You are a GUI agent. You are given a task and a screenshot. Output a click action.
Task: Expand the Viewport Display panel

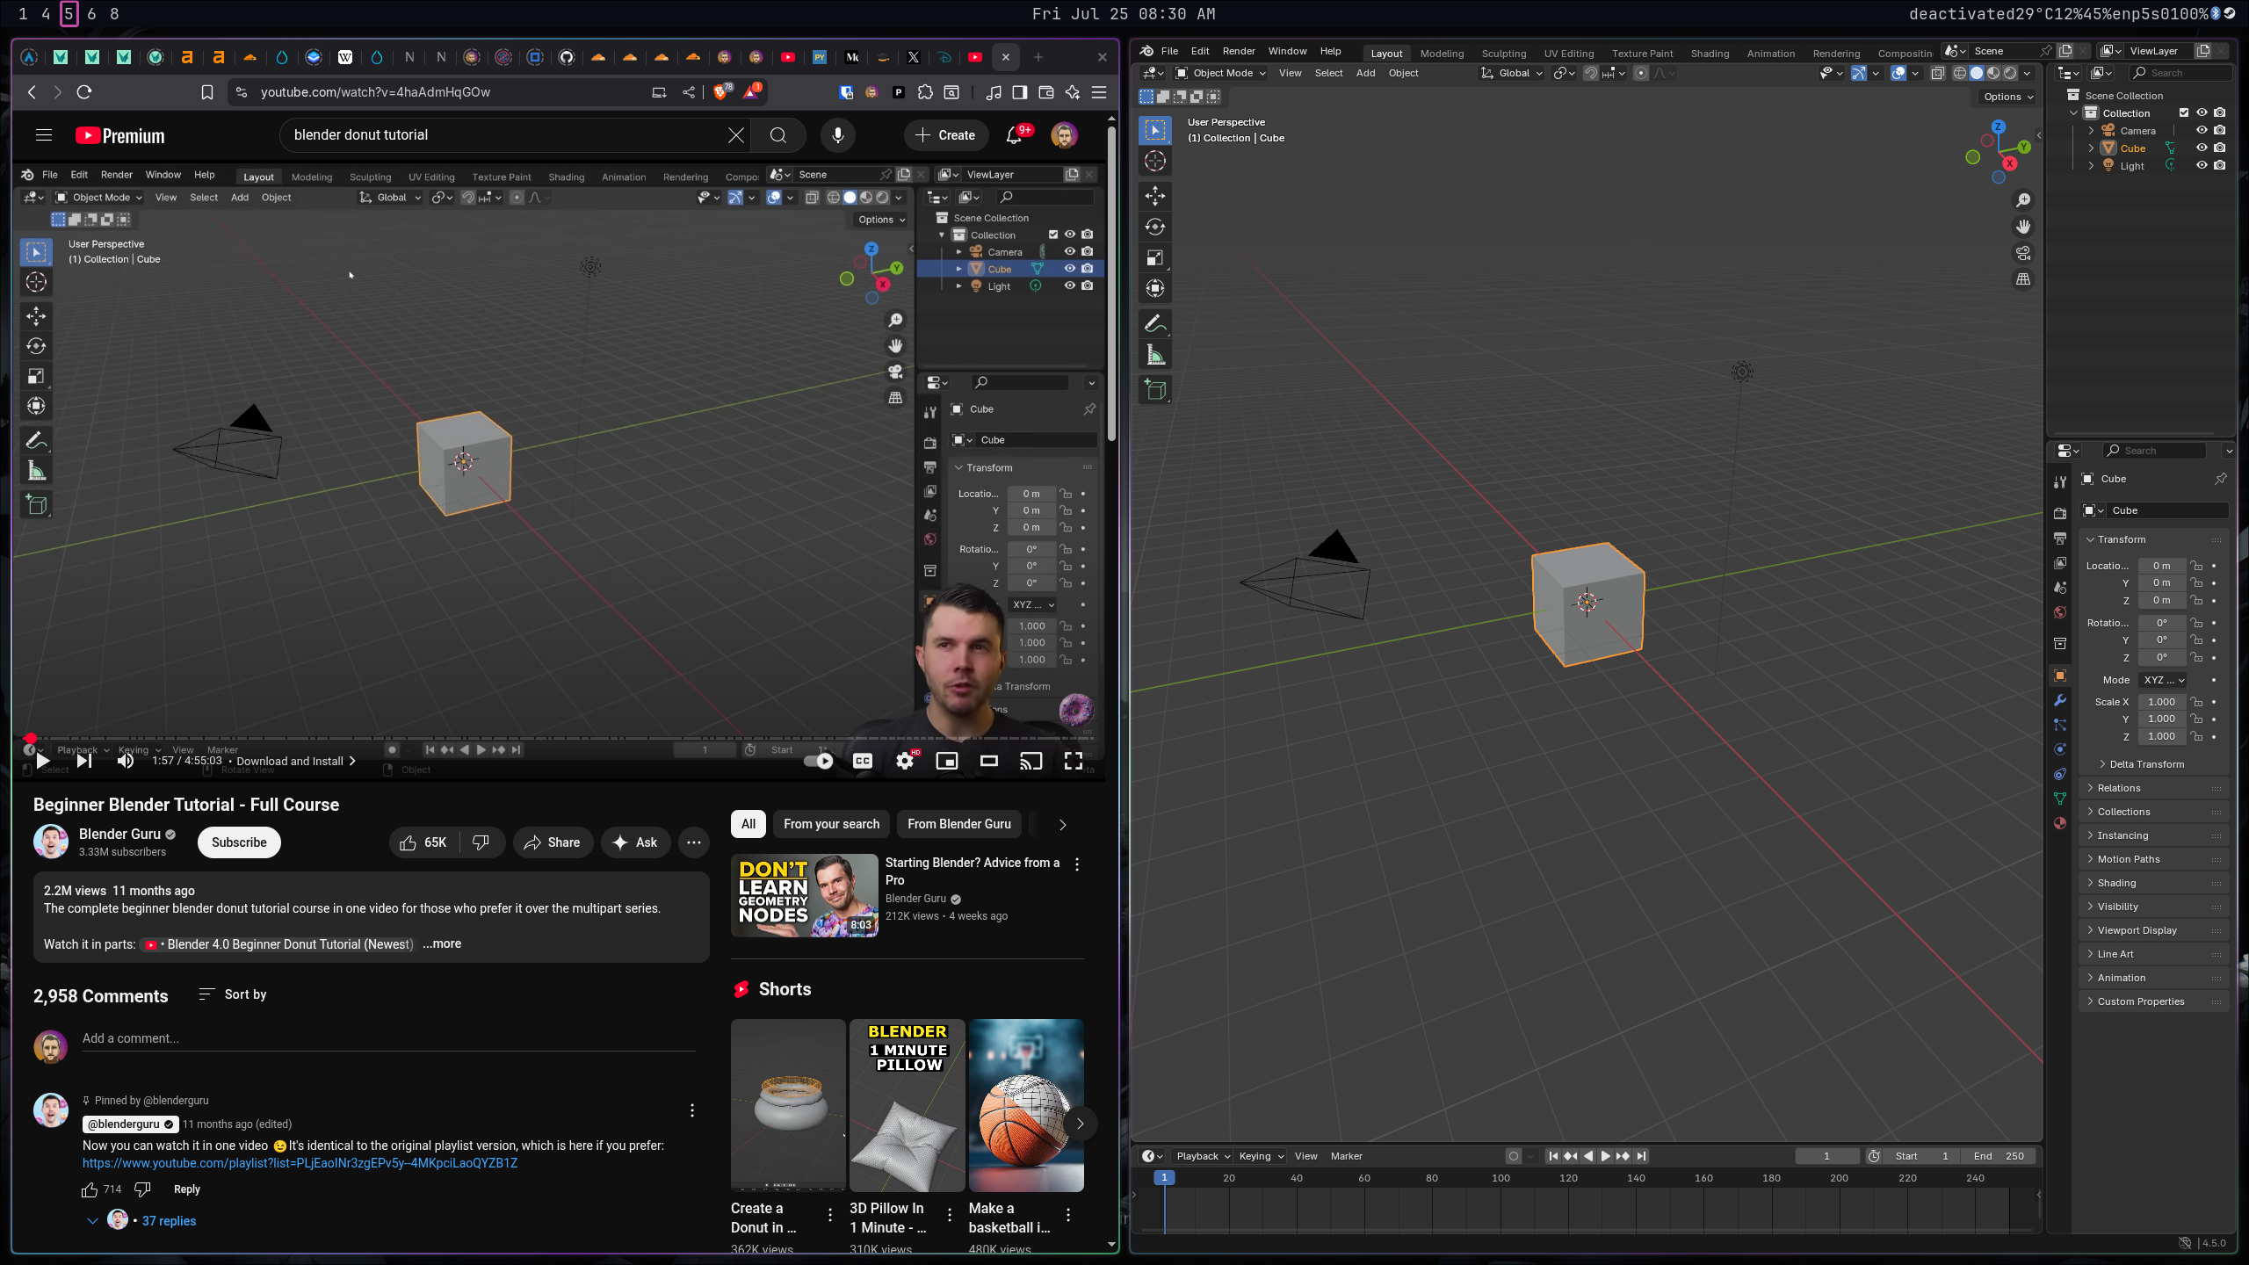tap(2137, 930)
